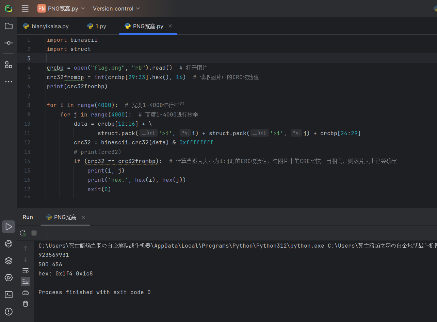The image size is (437, 322).
Task: Click line number 8 in gutter
Action: (x=29, y=105)
